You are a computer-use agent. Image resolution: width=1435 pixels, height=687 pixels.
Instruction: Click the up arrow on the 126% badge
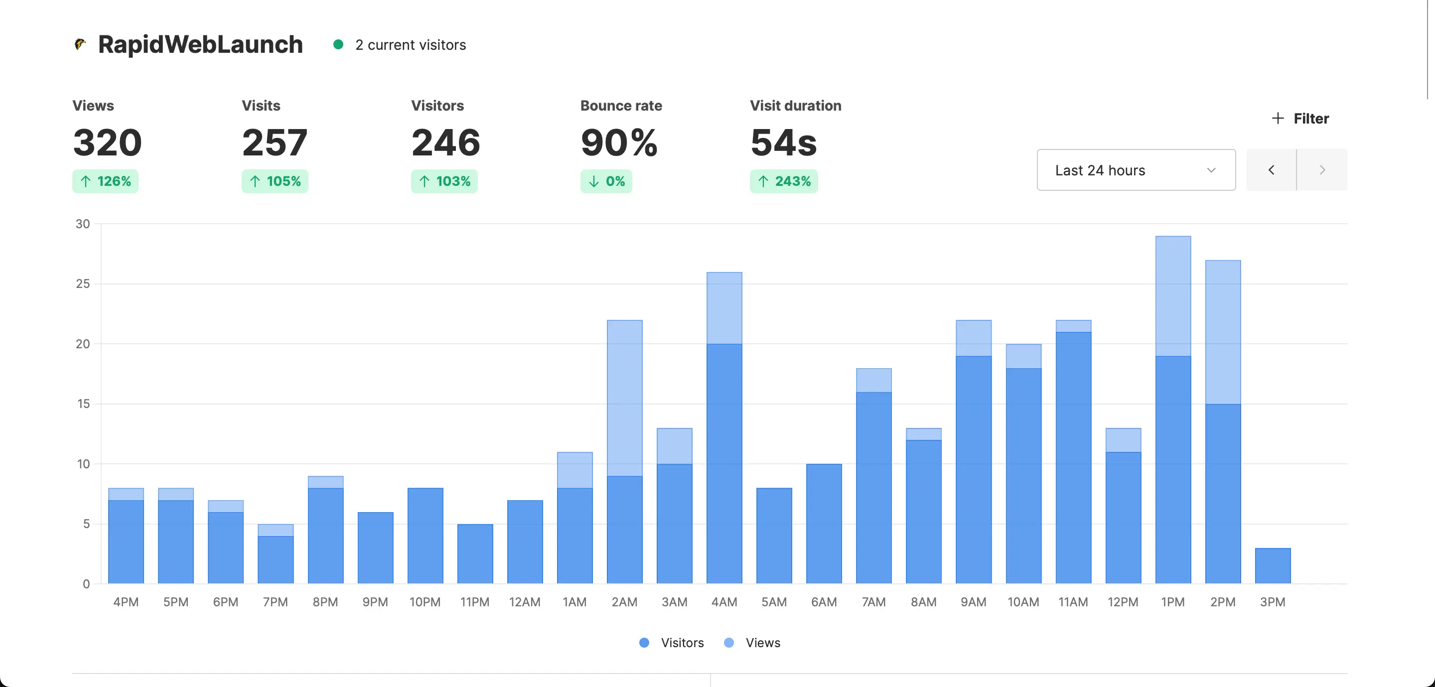point(86,181)
